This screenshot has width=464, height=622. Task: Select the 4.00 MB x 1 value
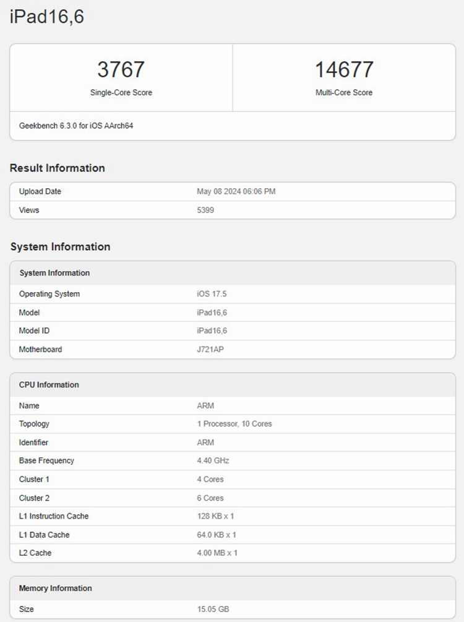pos(217,553)
